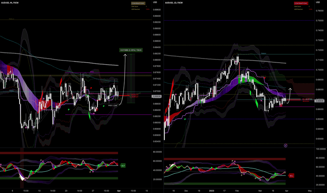Click current price label 0.66836 on 4h axis
327x193 pixels.
point(157,96)
